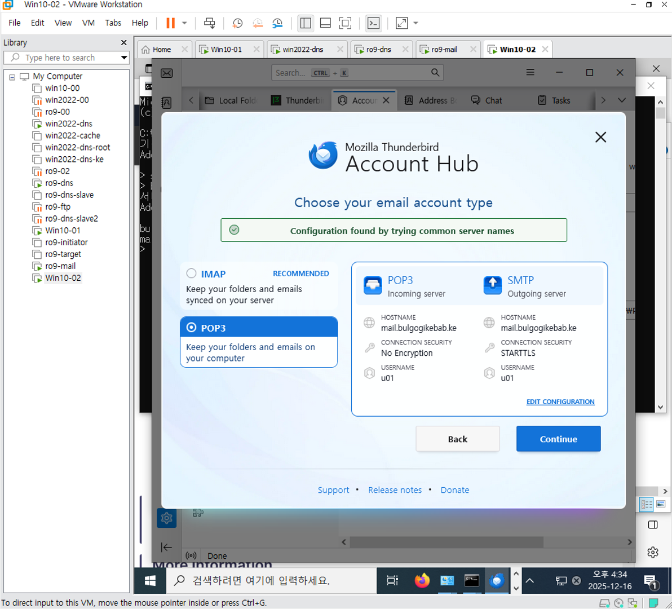Viewport: 672px width, 609px height.
Task: Open the Thunderbird app hamburger menu
Action: tap(530, 72)
